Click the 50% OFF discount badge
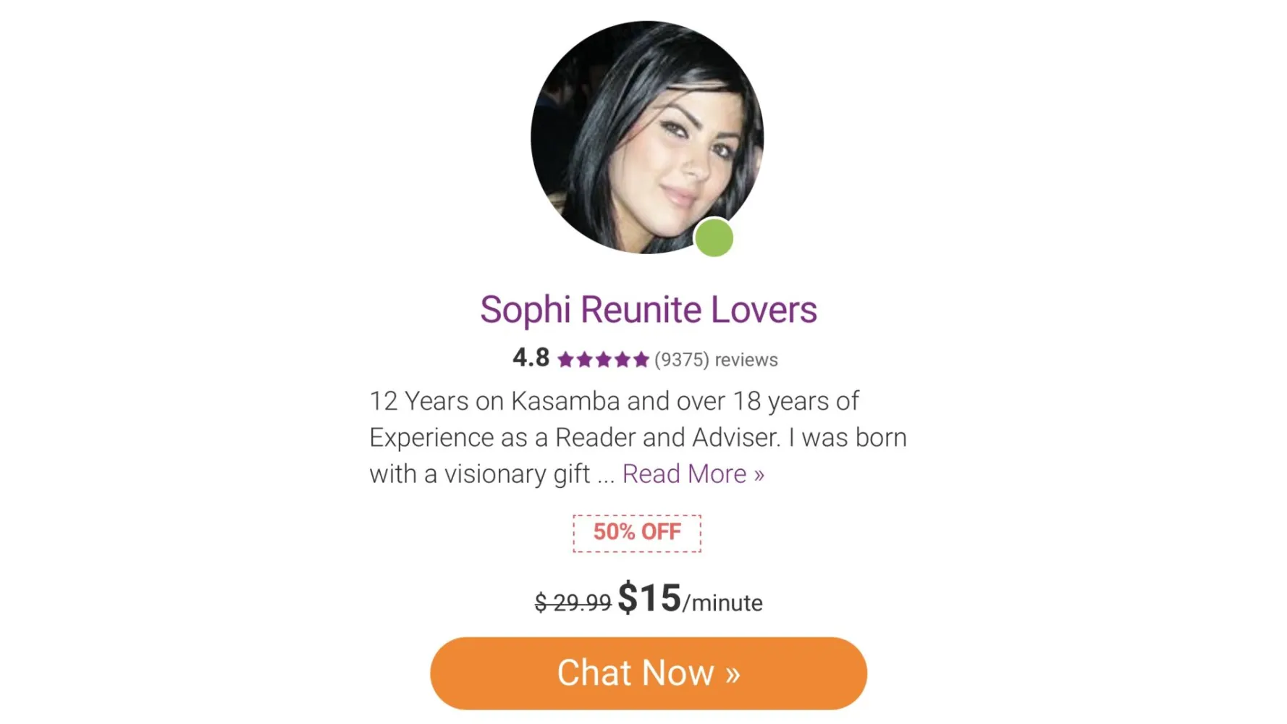Image resolution: width=1287 pixels, height=724 pixels. click(x=637, y=533)
